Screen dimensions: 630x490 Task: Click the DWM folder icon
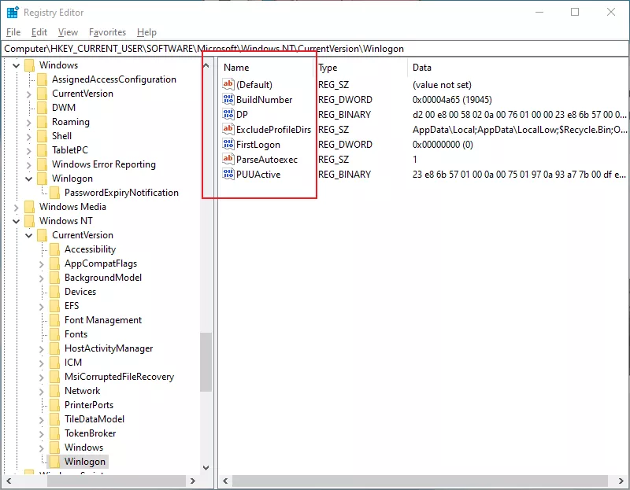[43, 108]
